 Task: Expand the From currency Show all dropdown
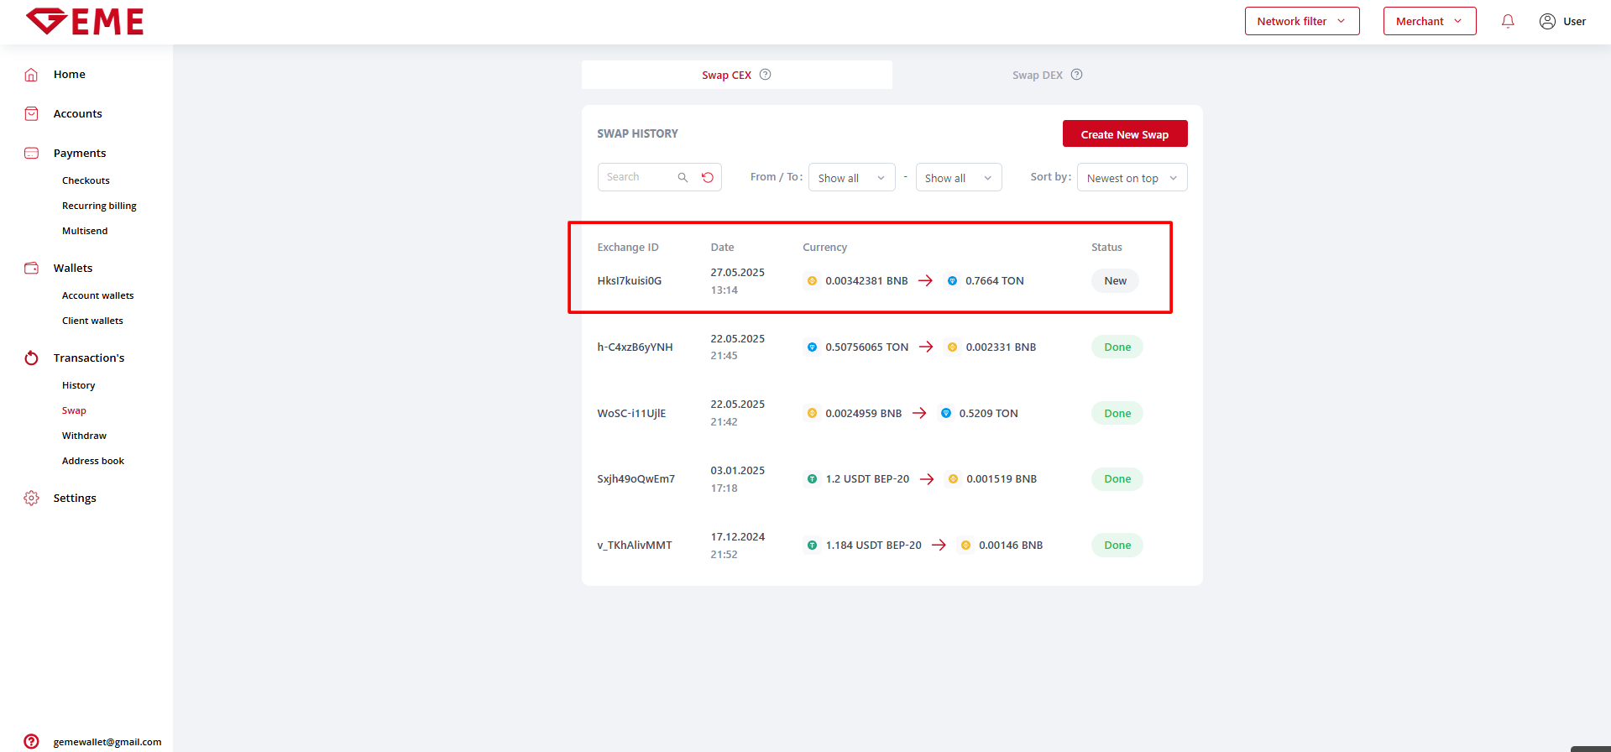(x=851, y=178)
